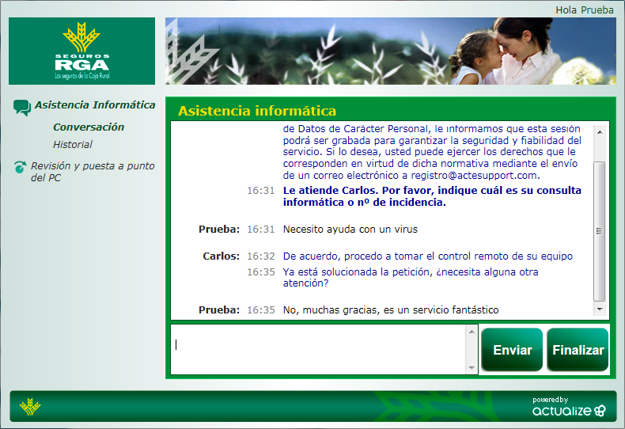Click the Carlos: sender label

222,256
